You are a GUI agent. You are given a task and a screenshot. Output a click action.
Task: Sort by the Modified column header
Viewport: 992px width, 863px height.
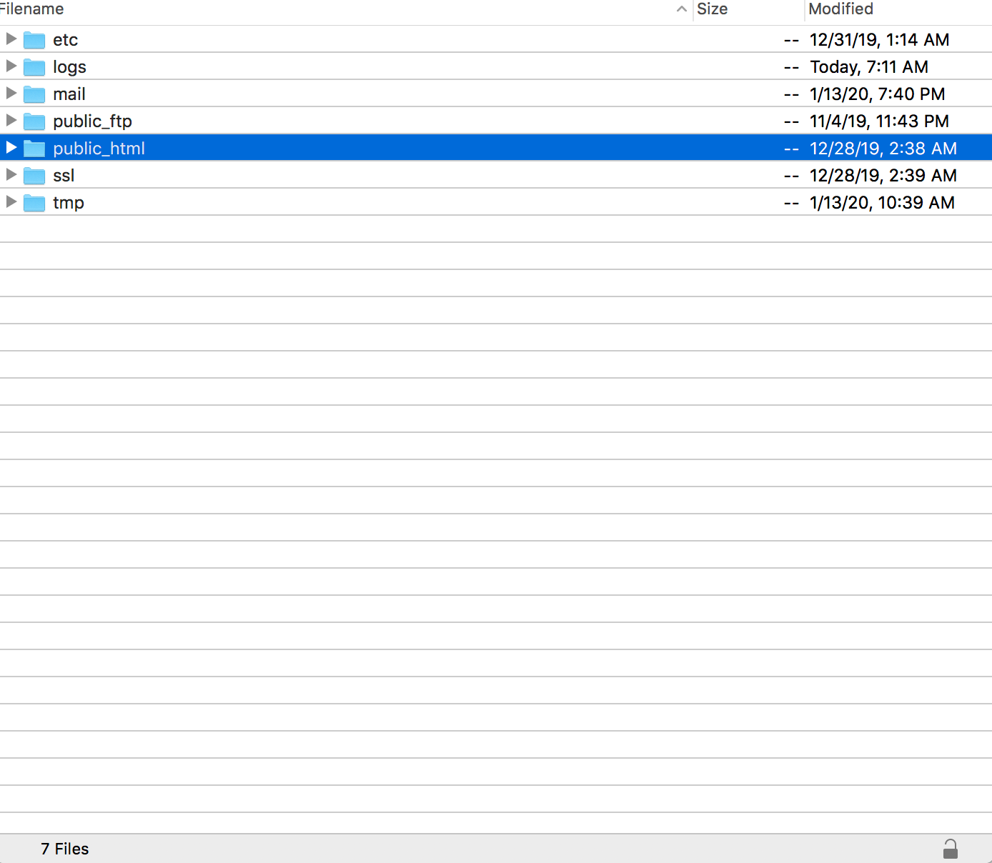[840, 9]
